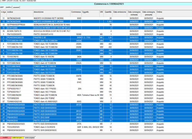This screenshot has height=139, width=192.
Task: Select row PIBAW3X16X33/3X16
Action: [x=96, y=130]
